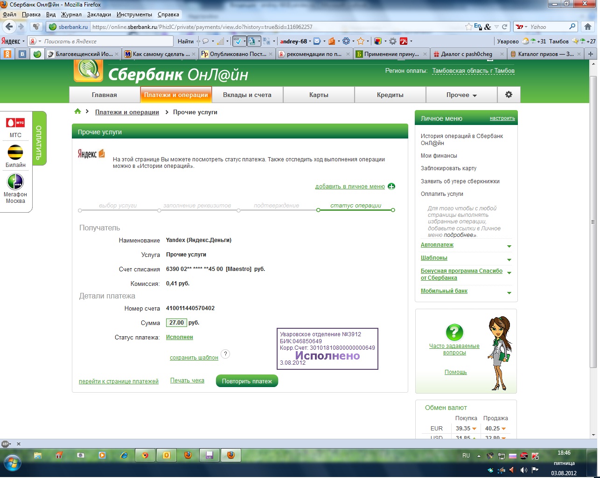This screenshot has width=600, height=478.
Task: Click the Повторить платеж button
Action: [x=247, y=381]
